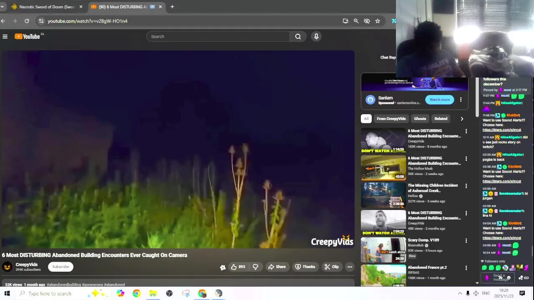This screenshot has width=534, height=300.
Task: Open the tab search dropdown arrow
Action: click(x=2, y=7)
